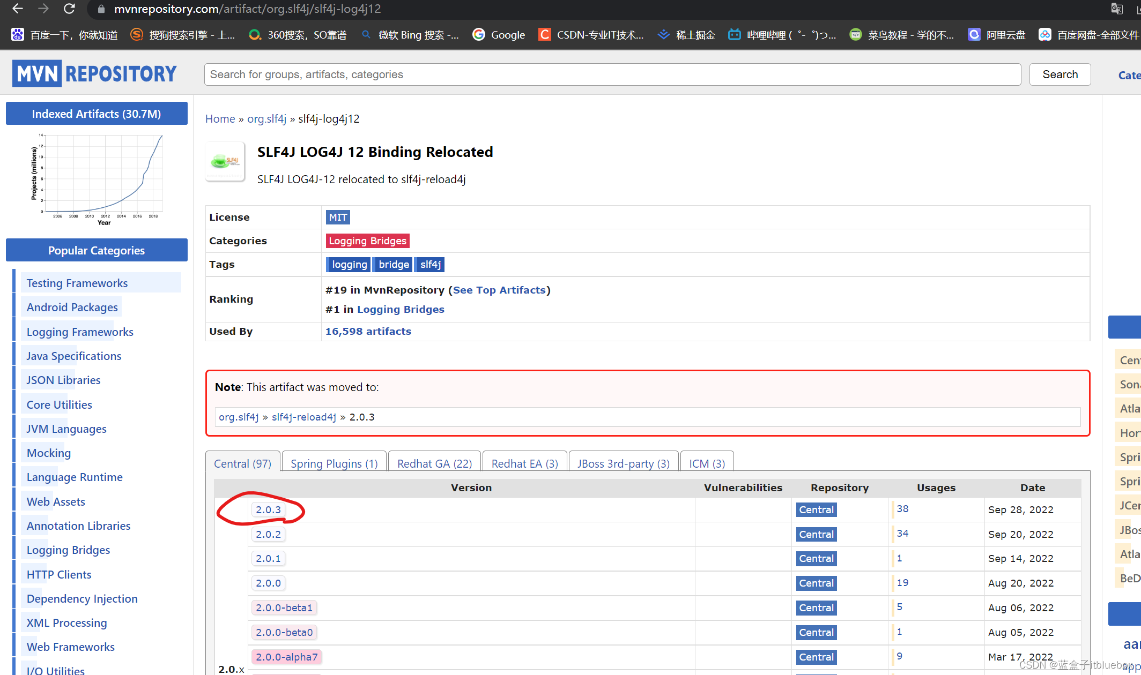1141x675 pixels.
Task: Open org.slf4j breadcrumb link
Action: [266, 119]
